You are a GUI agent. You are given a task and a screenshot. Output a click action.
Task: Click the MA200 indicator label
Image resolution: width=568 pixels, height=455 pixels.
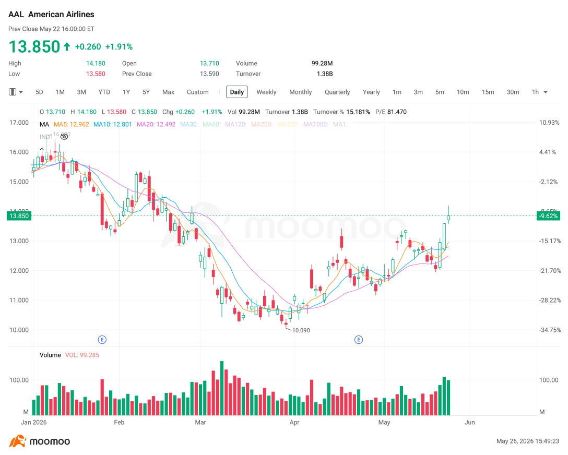tap(262, 124)
